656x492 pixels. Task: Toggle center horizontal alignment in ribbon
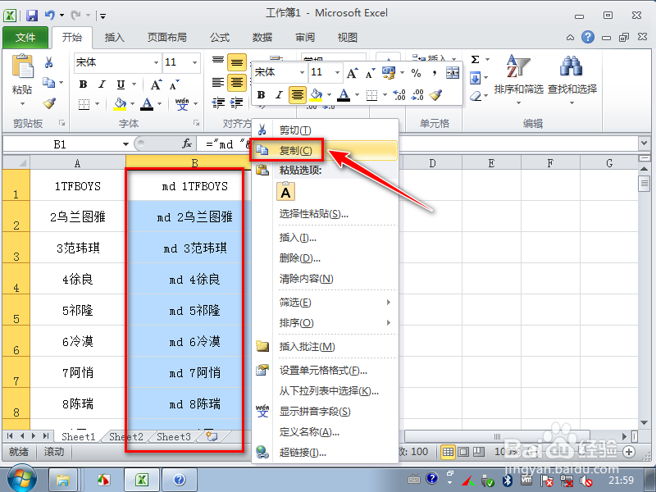[237, 83]
